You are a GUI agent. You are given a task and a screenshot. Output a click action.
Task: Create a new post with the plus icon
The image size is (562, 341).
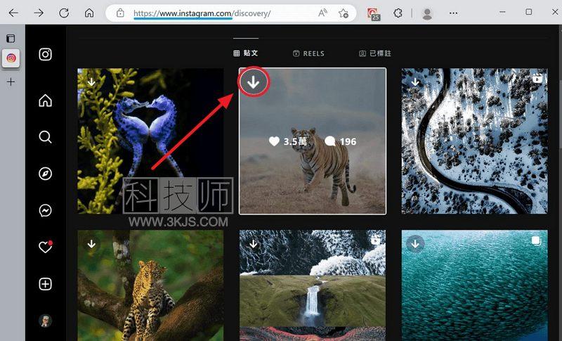[x=45, y=284]
